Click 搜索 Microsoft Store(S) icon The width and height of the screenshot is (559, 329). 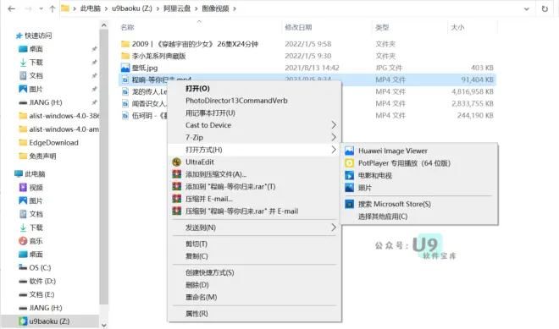[349, 204]
